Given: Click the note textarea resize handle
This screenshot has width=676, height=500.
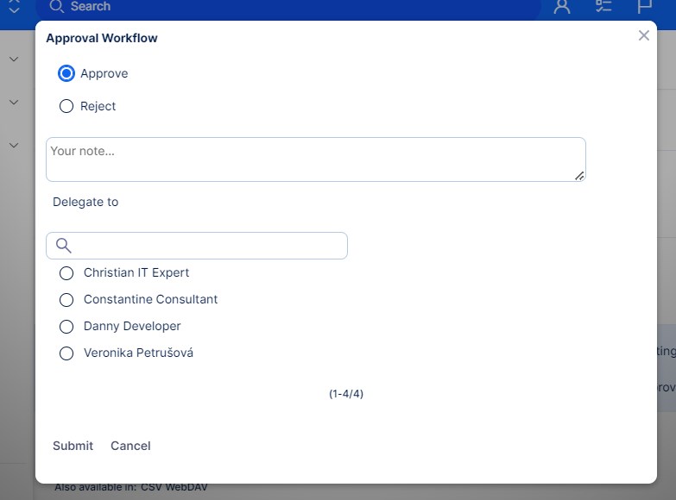Looking at the screenshot, I should [x=579, y=175].
